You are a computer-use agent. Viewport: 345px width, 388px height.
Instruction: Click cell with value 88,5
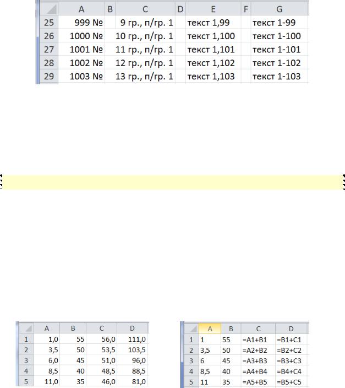click(x=132, y=371)
